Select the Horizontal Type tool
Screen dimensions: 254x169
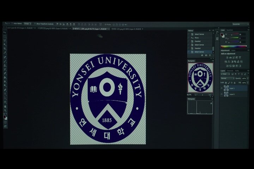[5, 94]
